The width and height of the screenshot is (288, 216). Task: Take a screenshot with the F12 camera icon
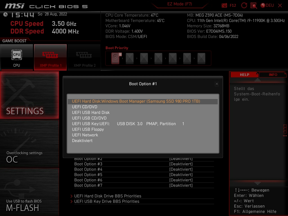click(x=224, y=5)
